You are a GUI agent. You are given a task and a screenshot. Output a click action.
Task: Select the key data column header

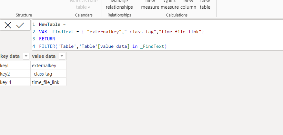point(10,56)
